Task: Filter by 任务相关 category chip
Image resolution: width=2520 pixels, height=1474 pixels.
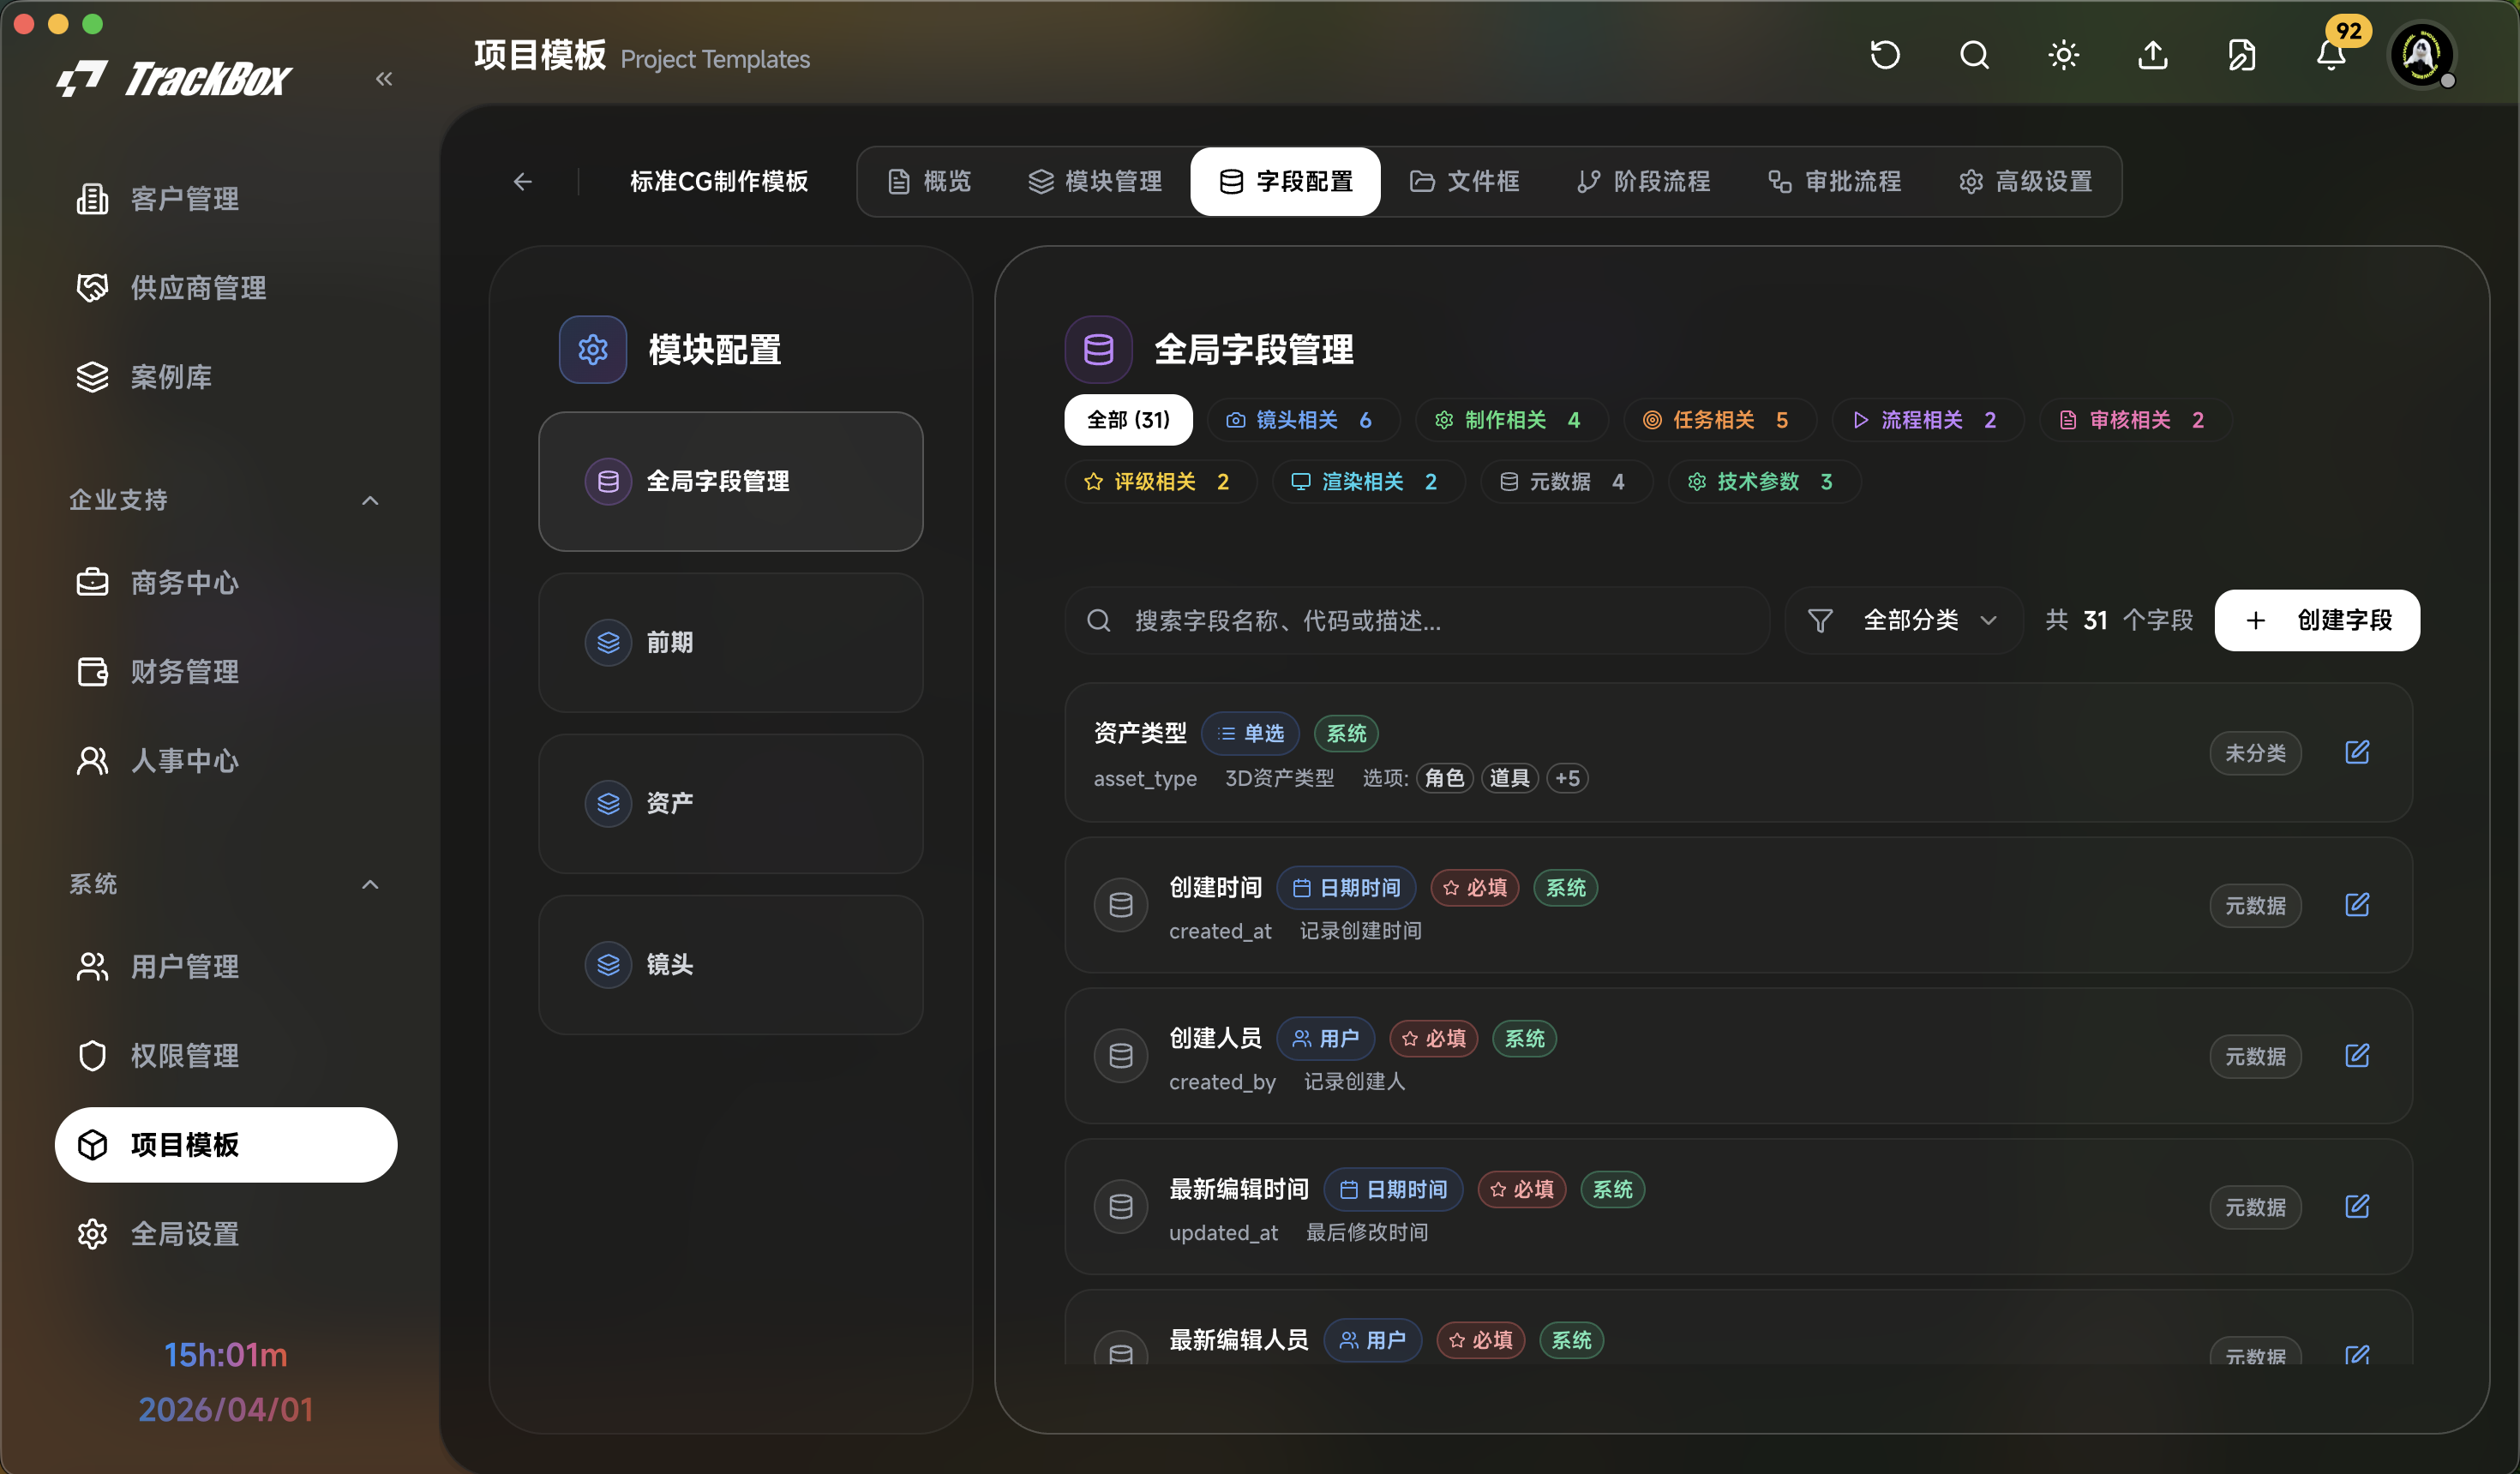Action: (x=1719, y=420)
